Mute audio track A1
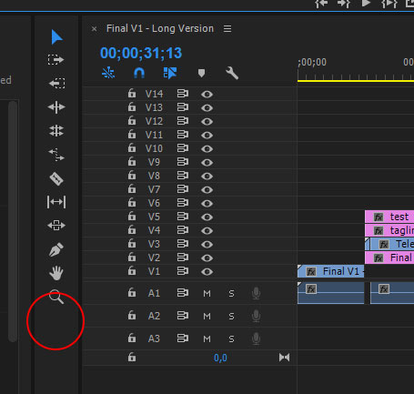Image resolution: width=414 pixels, height=394 pixels. pos(207,293)
